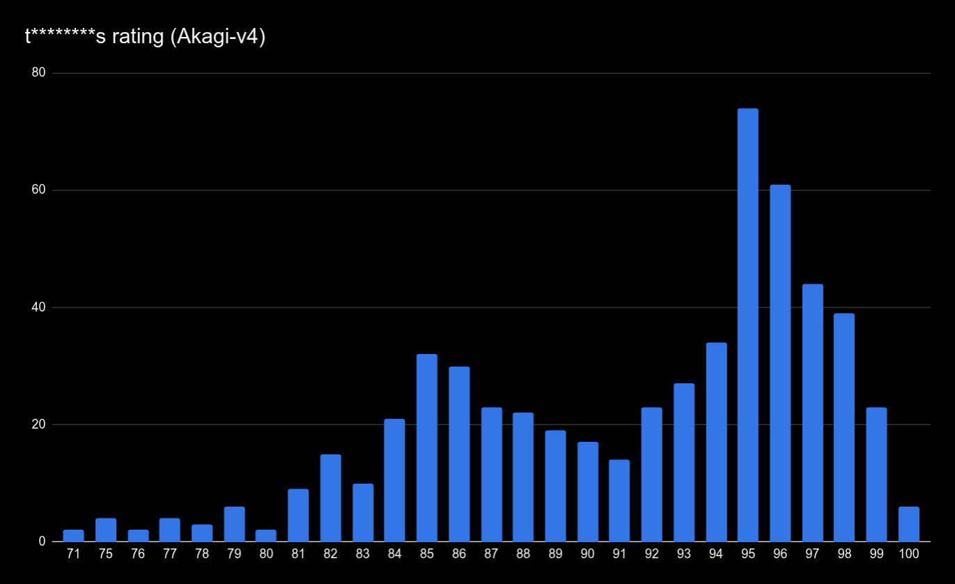Select the x-axis label "91"
This screenshot has height=584, width=955.
619,555
